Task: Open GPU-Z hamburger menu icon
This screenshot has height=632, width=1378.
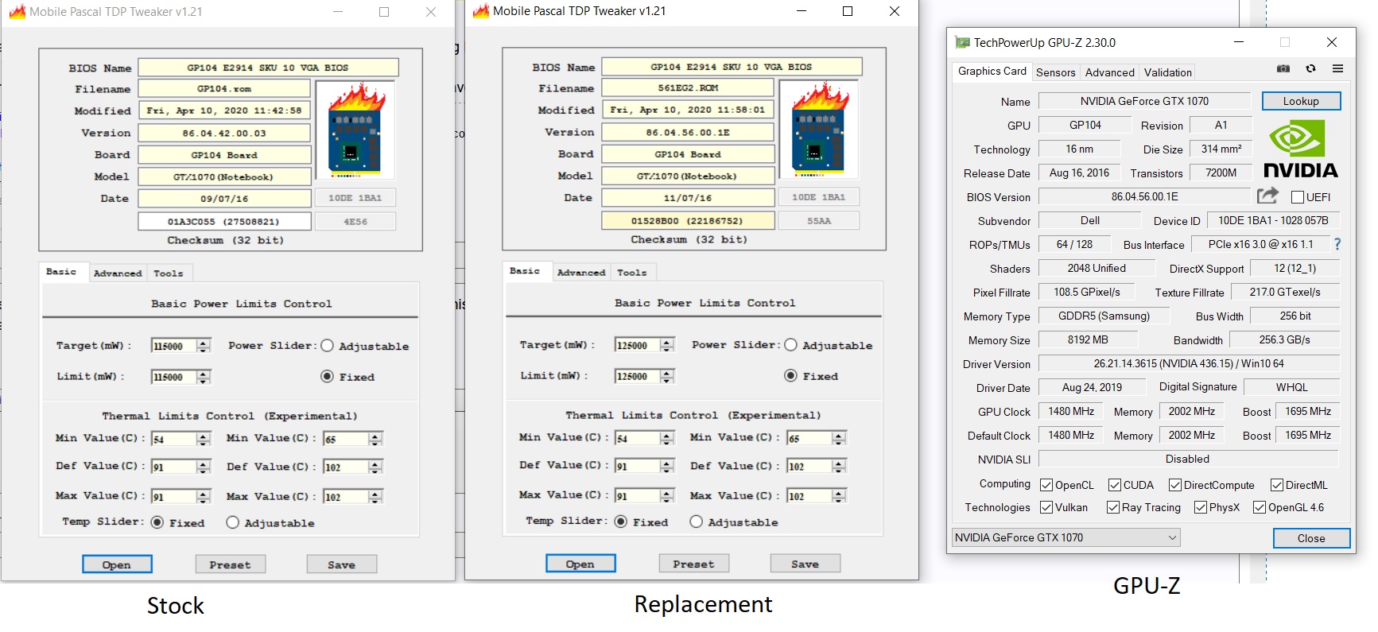Action: (x=1337, y=69)
